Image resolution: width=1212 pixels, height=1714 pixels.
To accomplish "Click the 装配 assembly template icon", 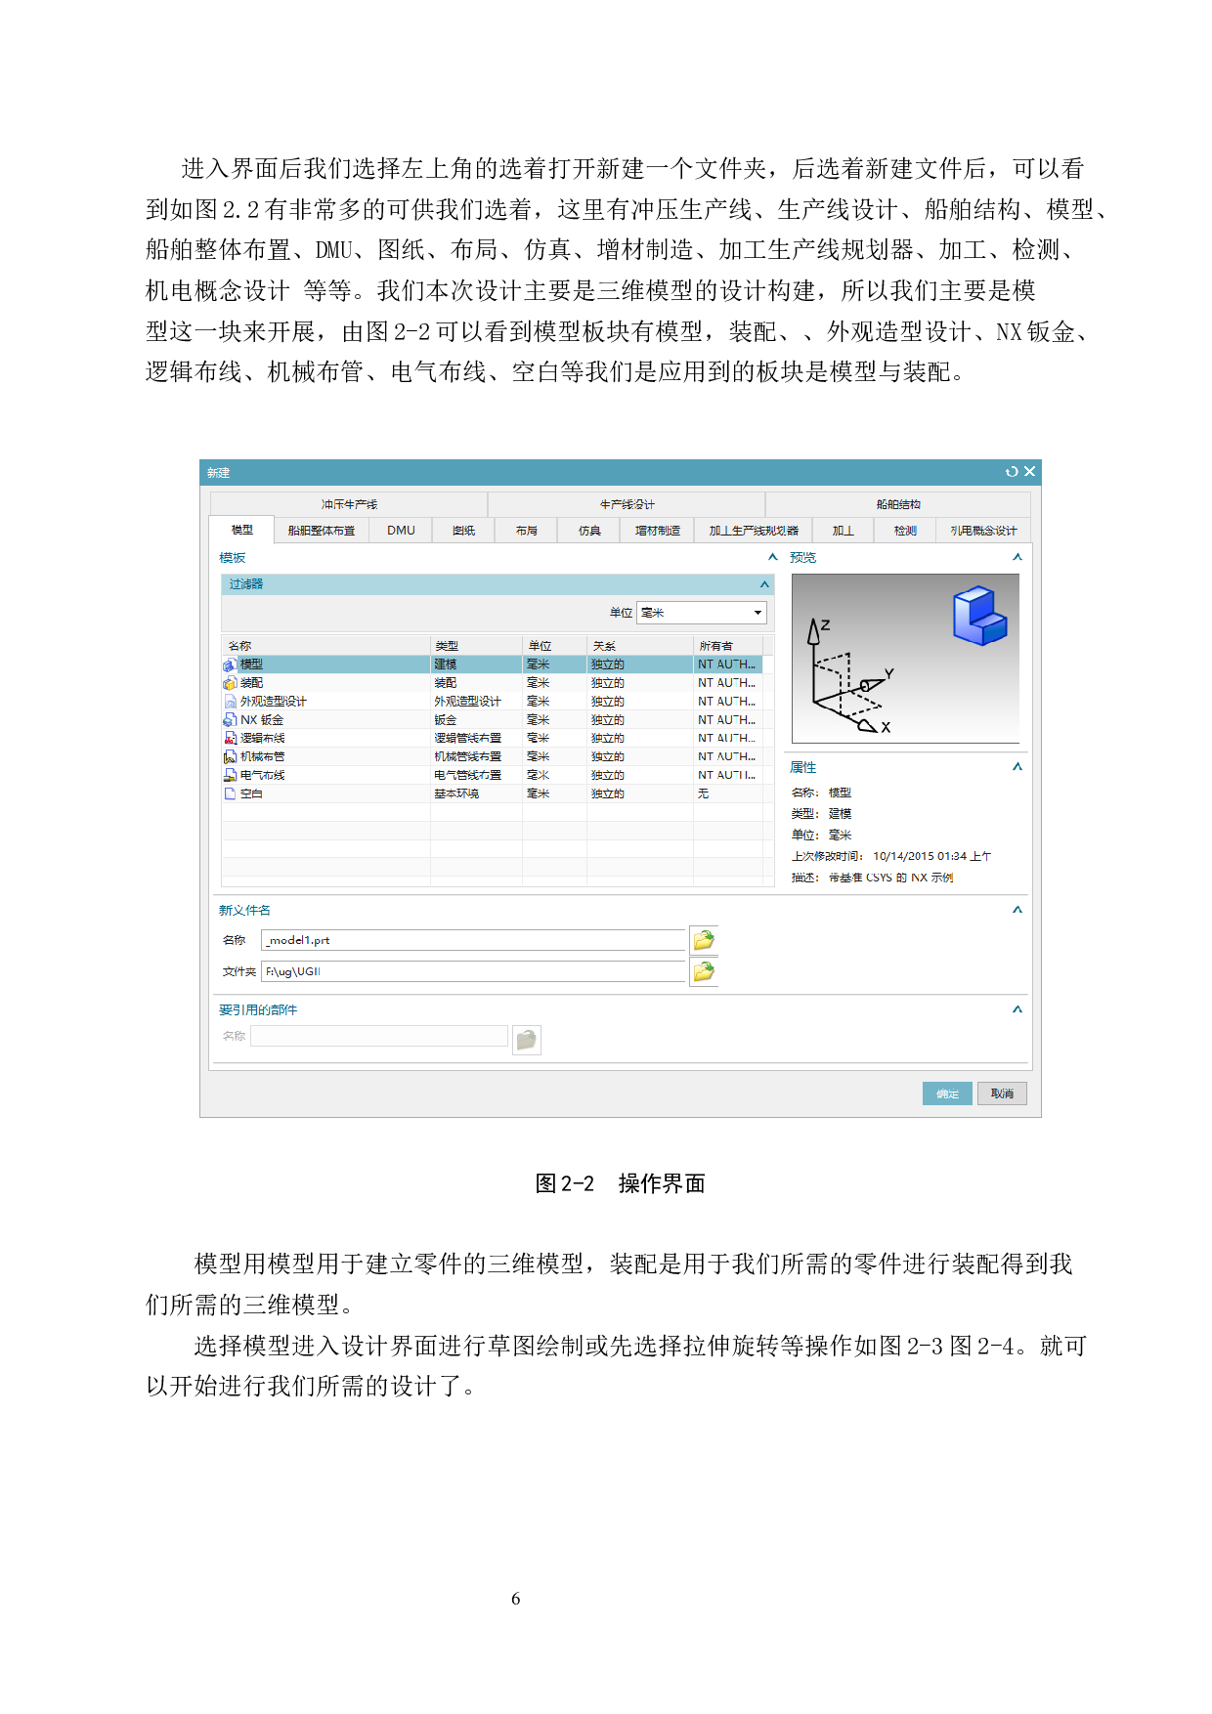I will [230, 683].
